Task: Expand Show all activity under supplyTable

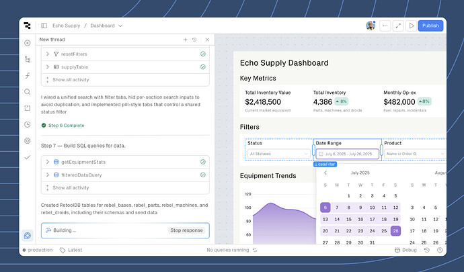Action: (71, 79)
